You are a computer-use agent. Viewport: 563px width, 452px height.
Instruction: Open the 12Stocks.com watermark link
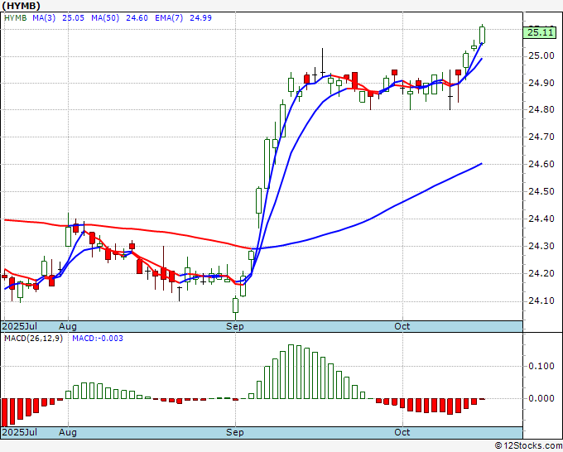tap(527, 446)
